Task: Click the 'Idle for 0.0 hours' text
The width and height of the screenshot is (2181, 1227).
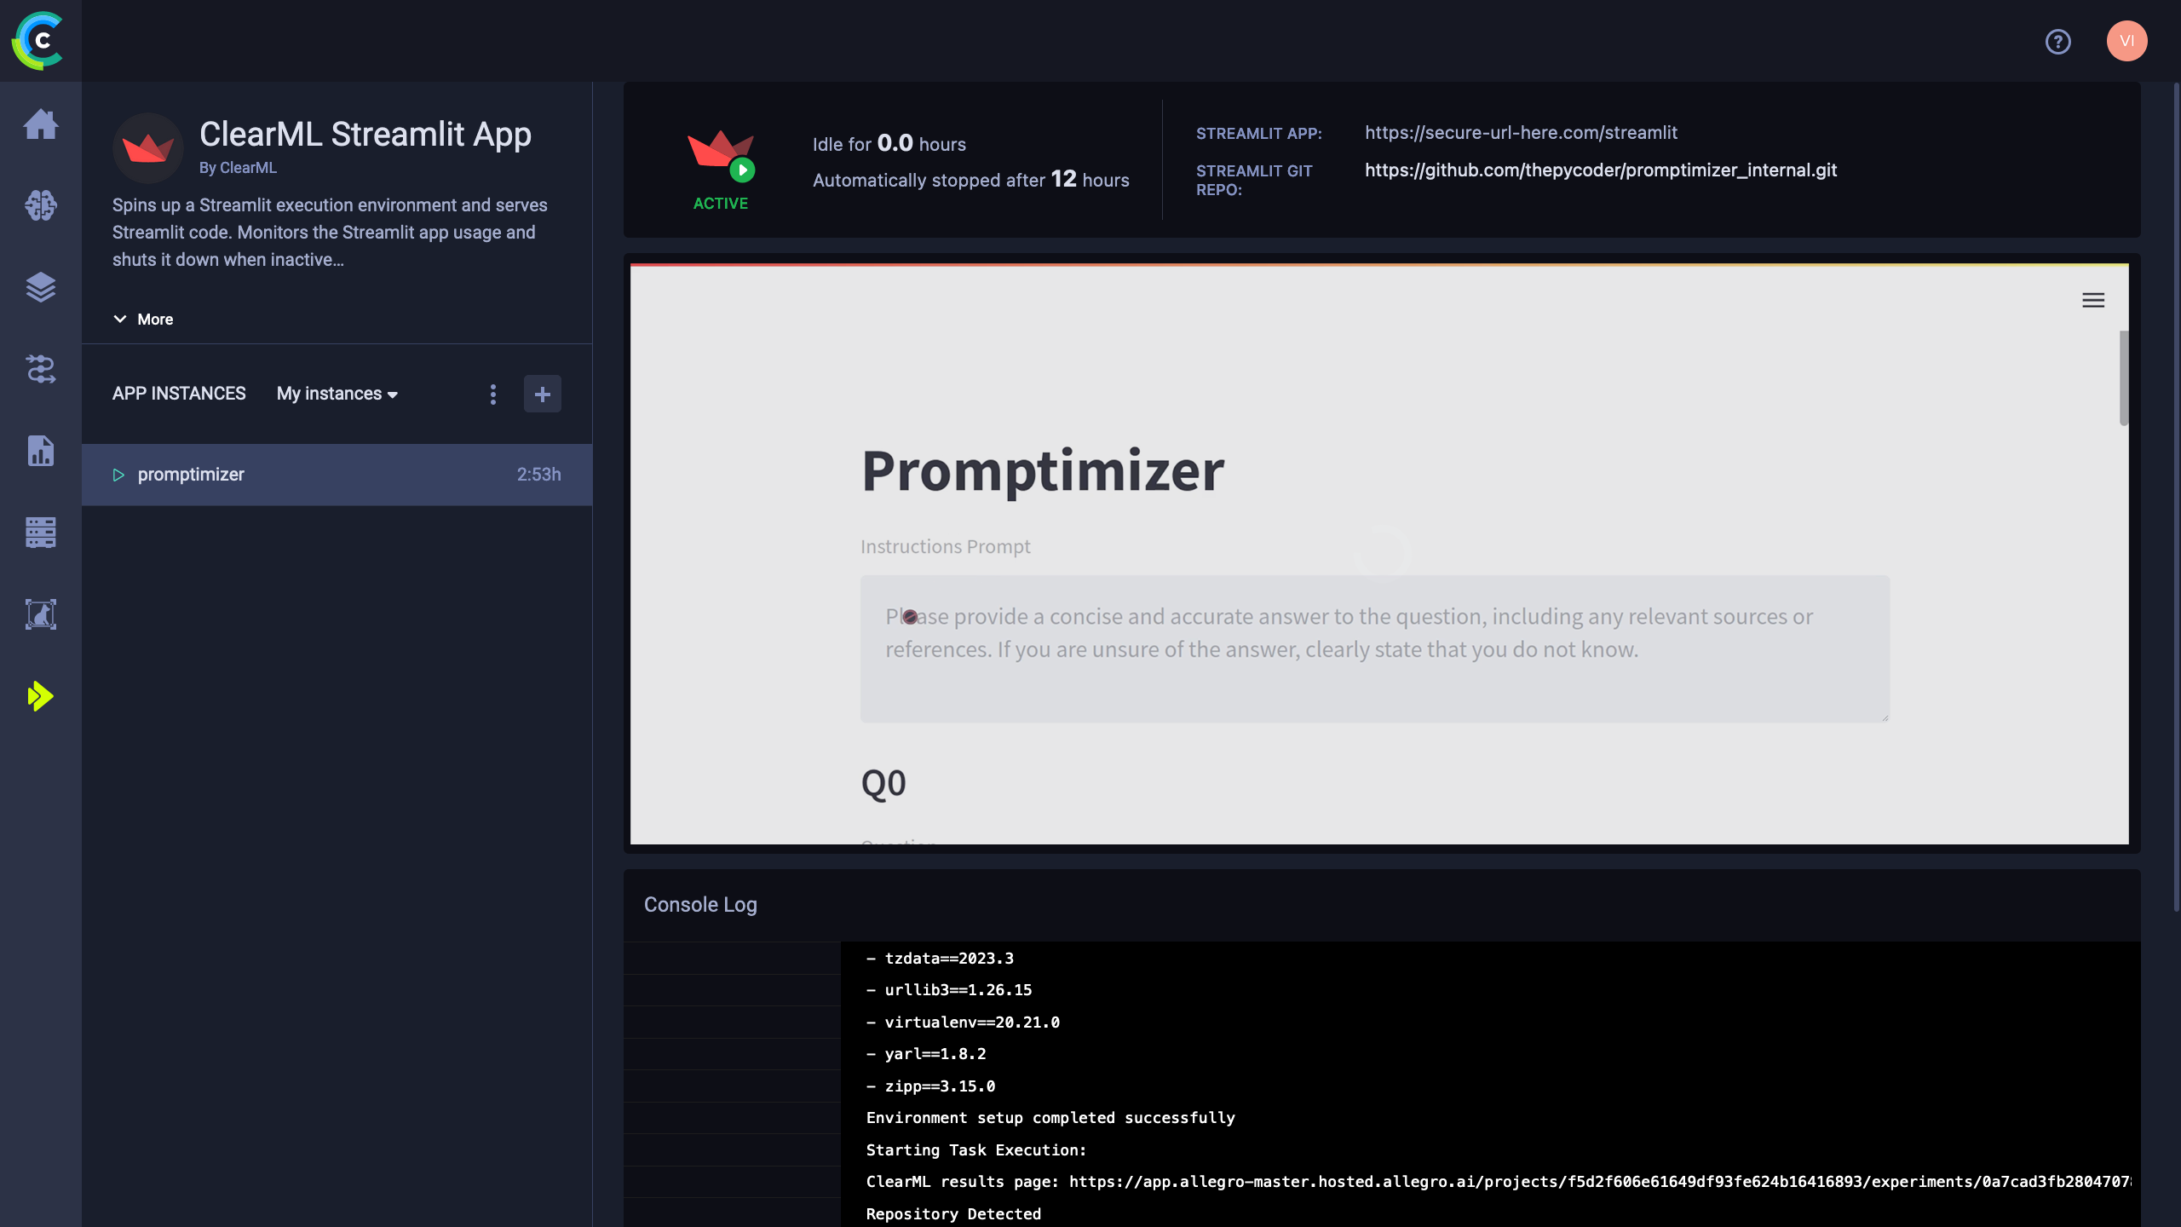Action: point(889,143)
